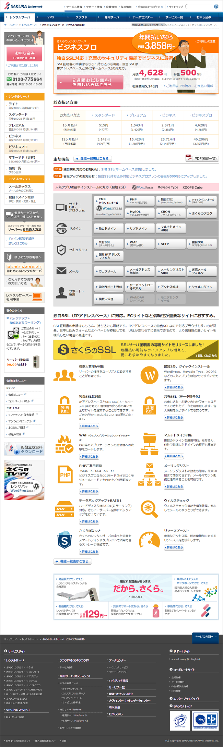Open the SNI SSL(ネームベース)対応しました link
This screenshot has height=747, width=223.
(129, 169)
